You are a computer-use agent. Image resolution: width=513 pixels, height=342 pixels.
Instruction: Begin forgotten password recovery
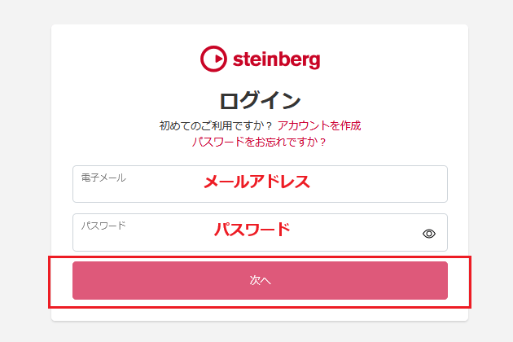pyautogui.click(x=259, y=142)
